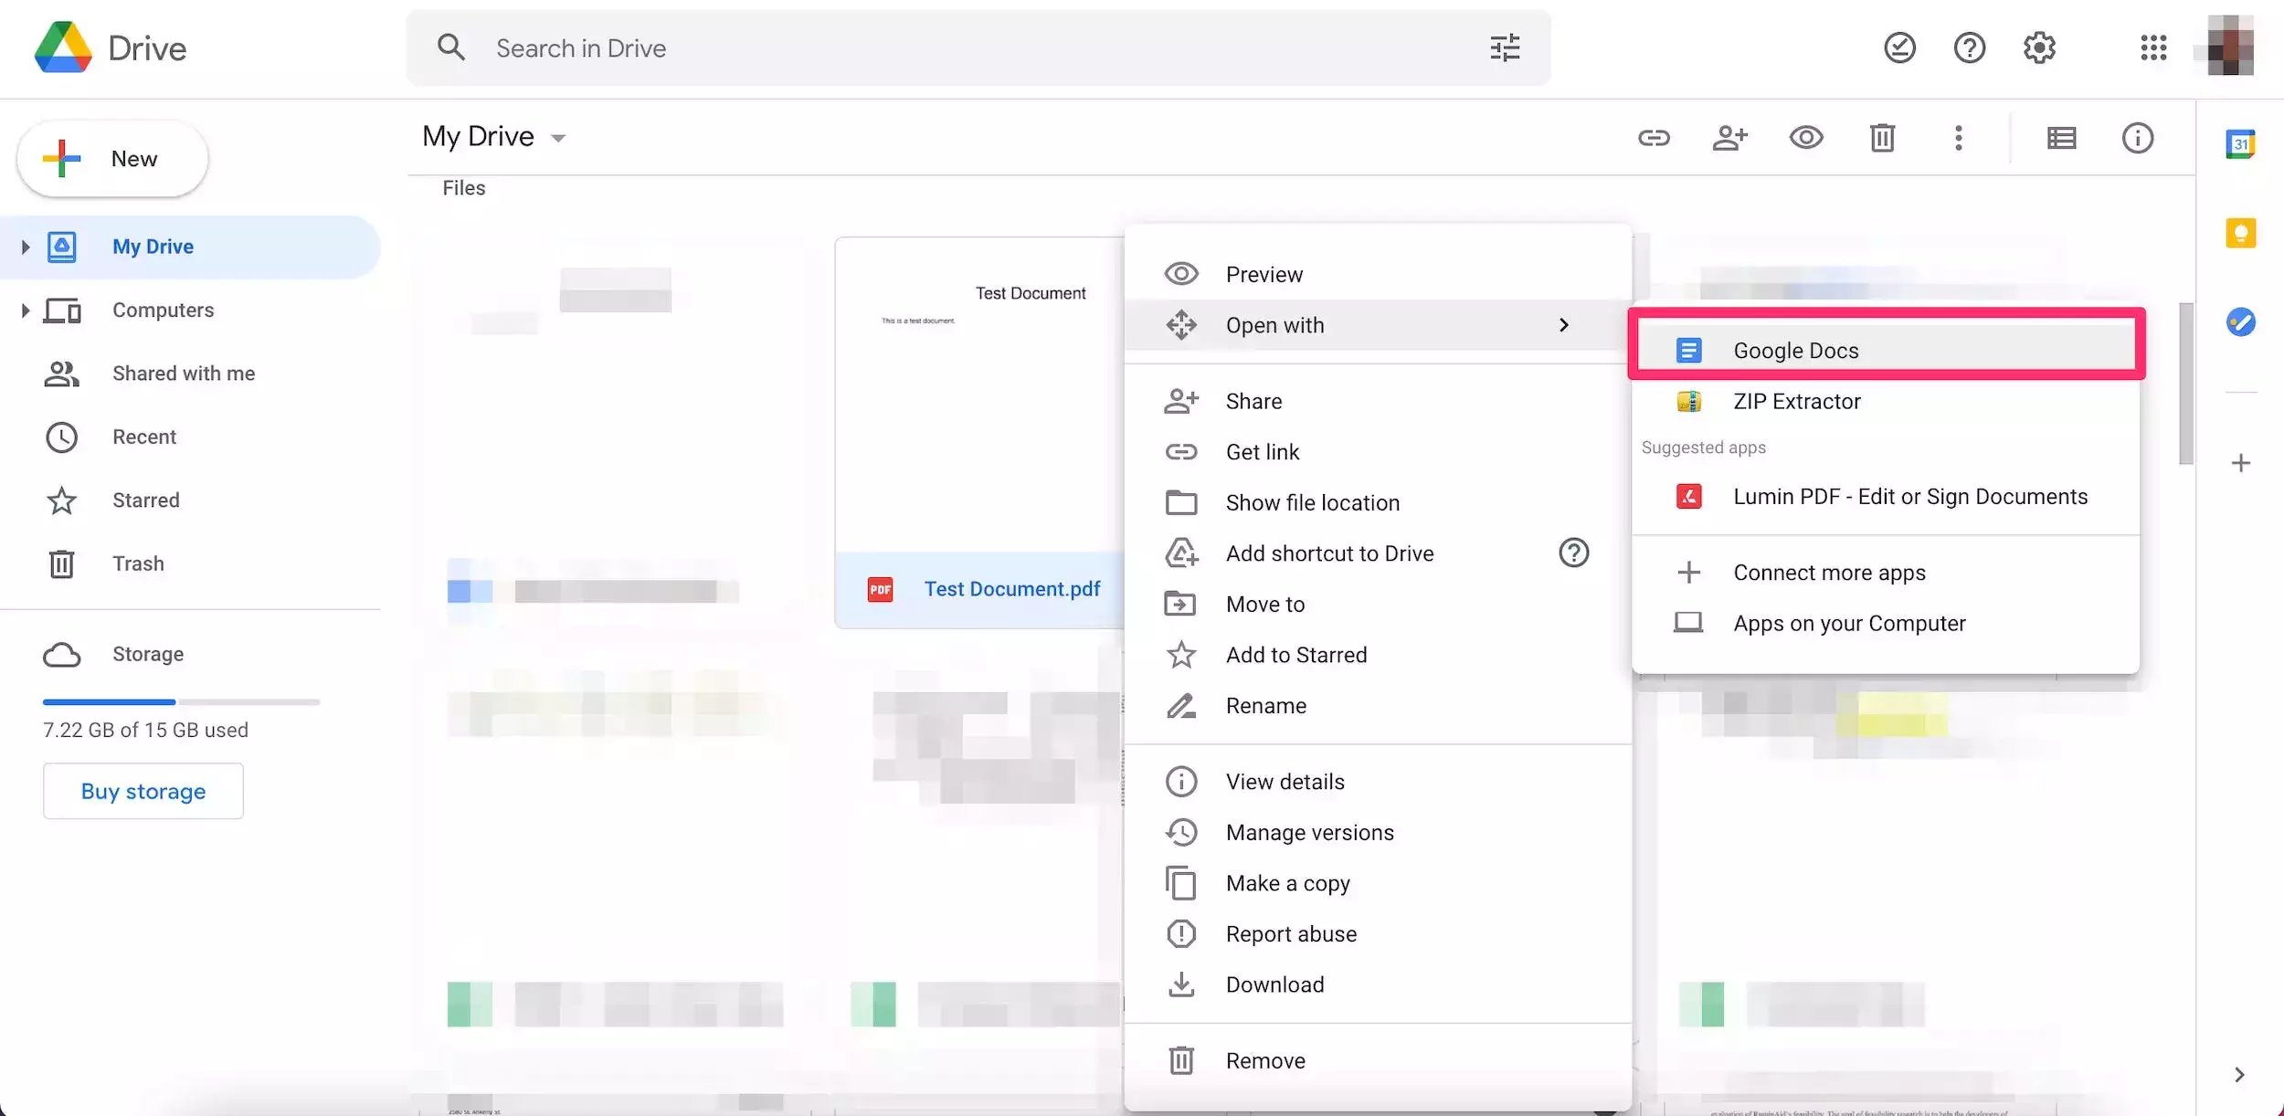Click the get link toolbar icon
Viewport: 2284px width, 1116px height.
1653,138
